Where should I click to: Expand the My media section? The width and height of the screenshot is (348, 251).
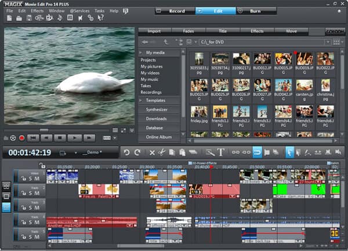[x=141, y=53]
